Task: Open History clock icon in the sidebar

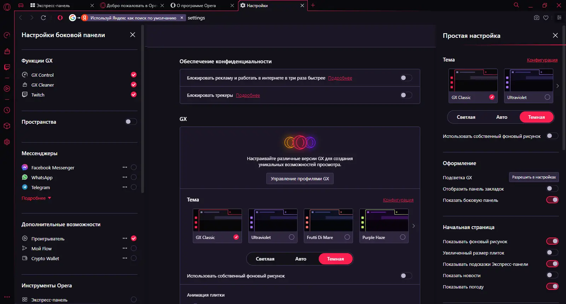Action: tap(7, 110)
